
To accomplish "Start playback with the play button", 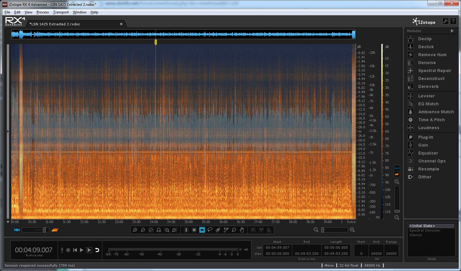I will (x=81, y=250).
